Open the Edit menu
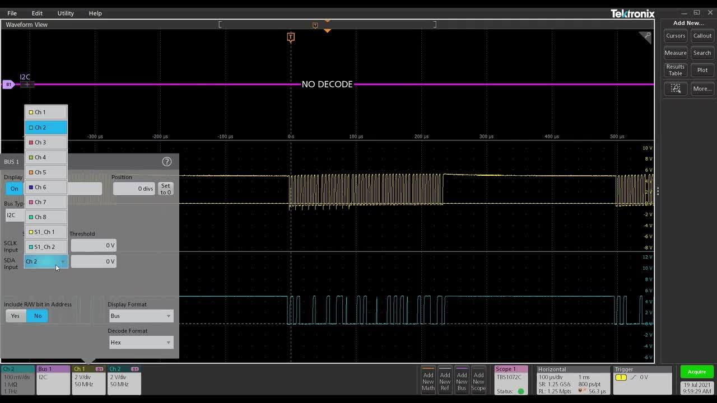 click(37, 13)
